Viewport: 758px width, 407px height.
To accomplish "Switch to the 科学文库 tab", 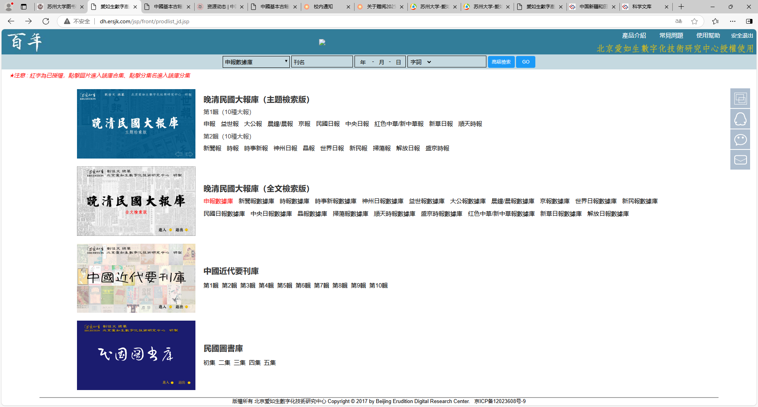I will coord(647,7).
